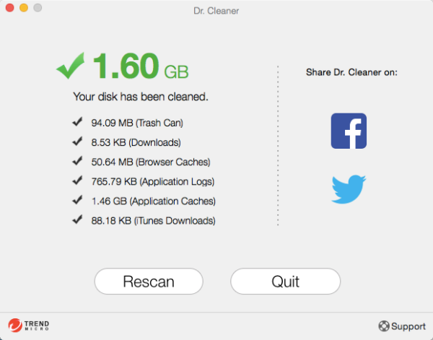The image size is (433, 340).
Task: Click the Facebook share icon
Action: point(349,131)
